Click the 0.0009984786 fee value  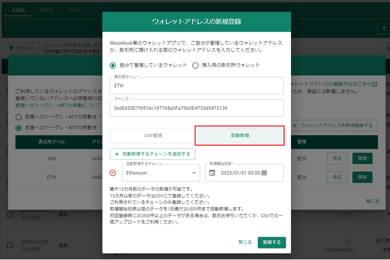338,250
